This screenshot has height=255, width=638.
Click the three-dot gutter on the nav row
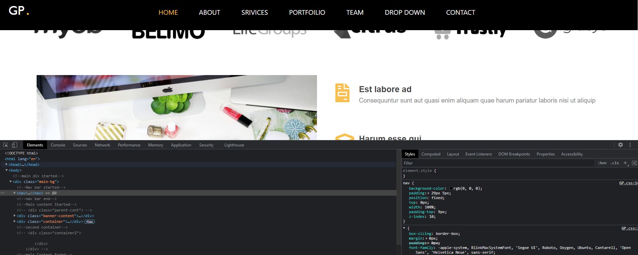[3, 193]
